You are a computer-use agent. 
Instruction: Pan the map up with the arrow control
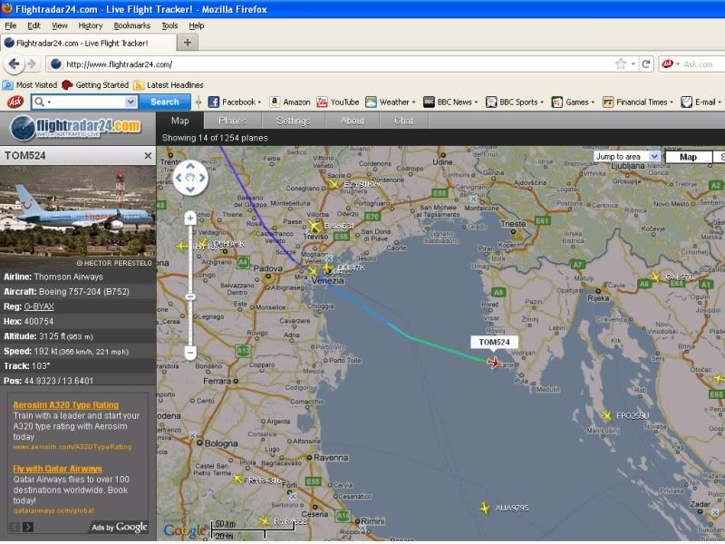point(190,166)
